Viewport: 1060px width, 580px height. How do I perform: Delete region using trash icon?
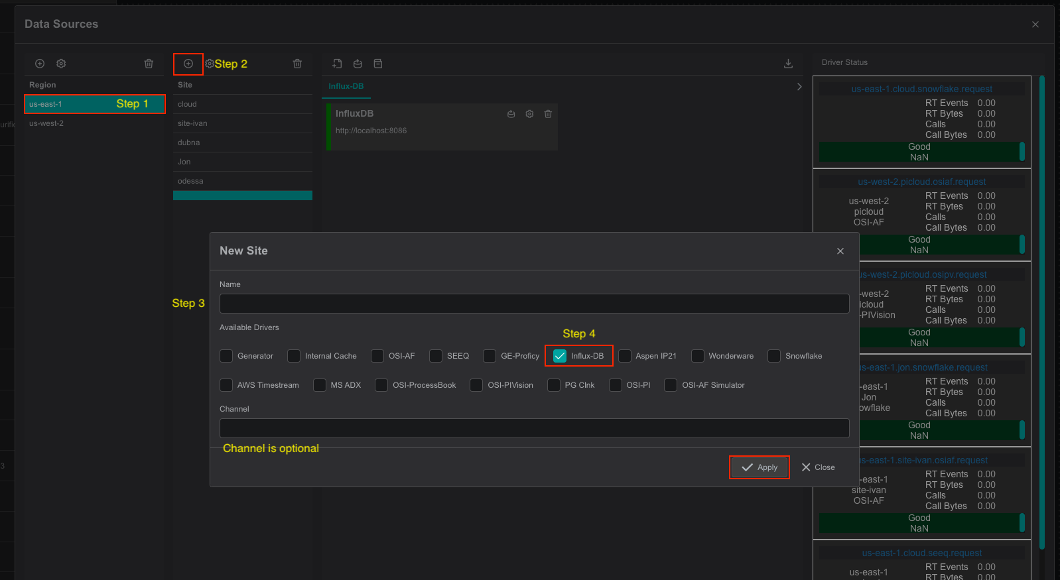149,64
